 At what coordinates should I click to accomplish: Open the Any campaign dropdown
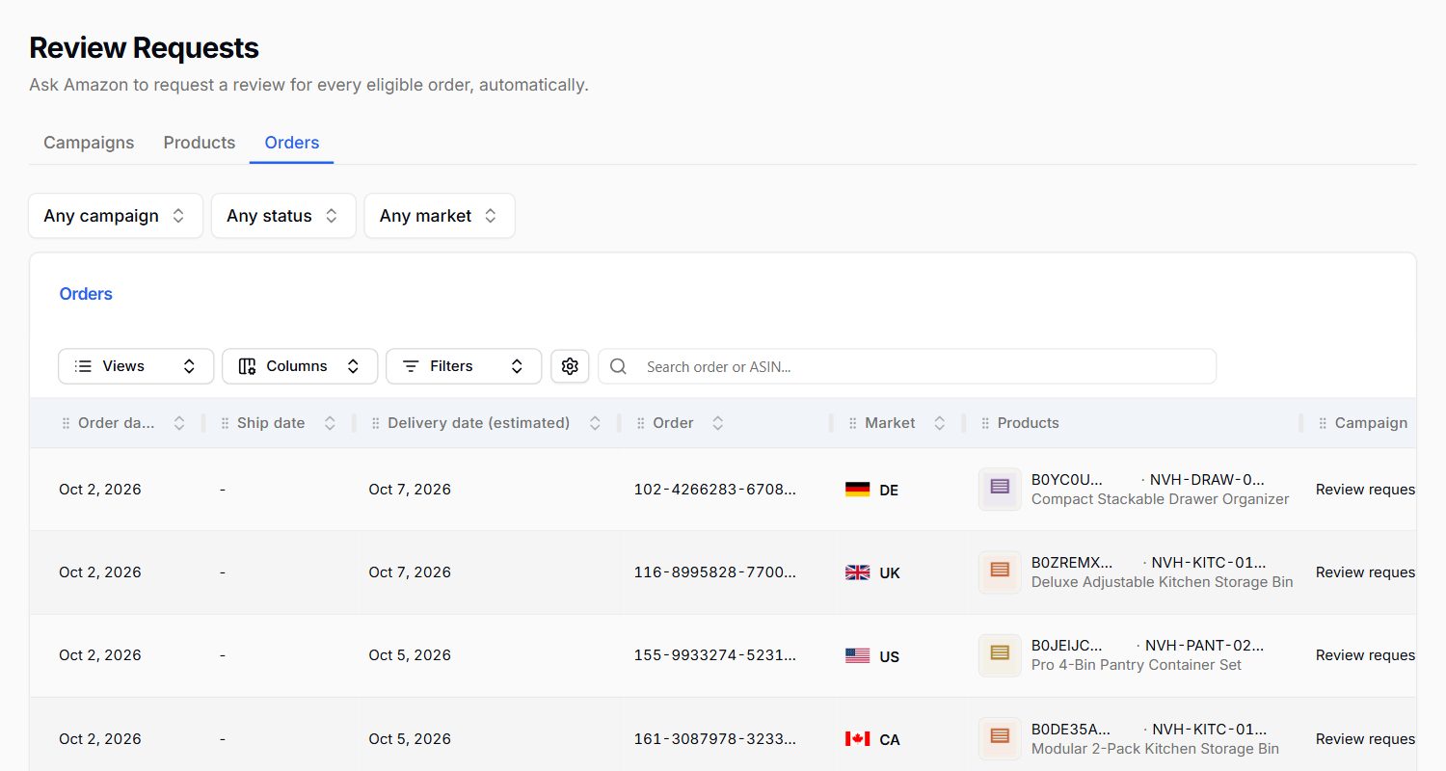[x=116, y=216]
